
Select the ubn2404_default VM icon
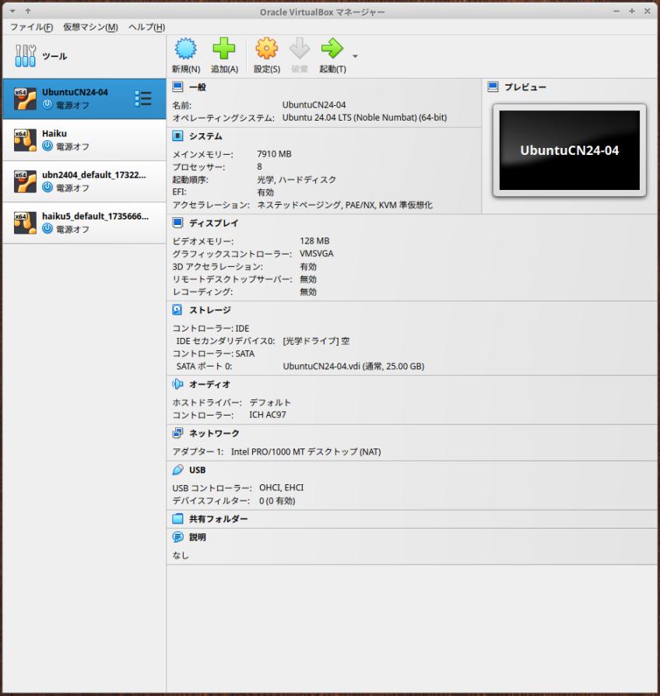click(25, 181)
